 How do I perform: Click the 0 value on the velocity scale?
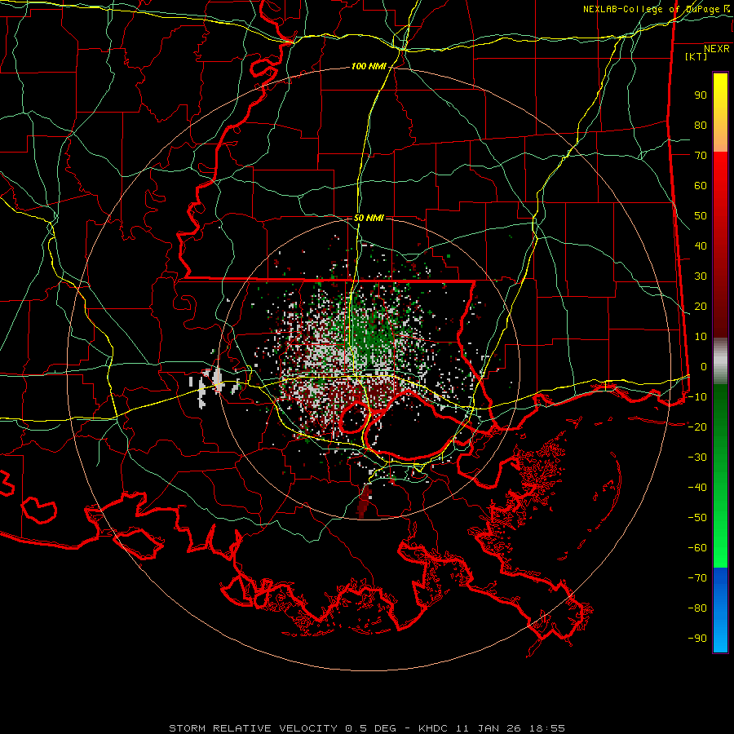point(704,366)
